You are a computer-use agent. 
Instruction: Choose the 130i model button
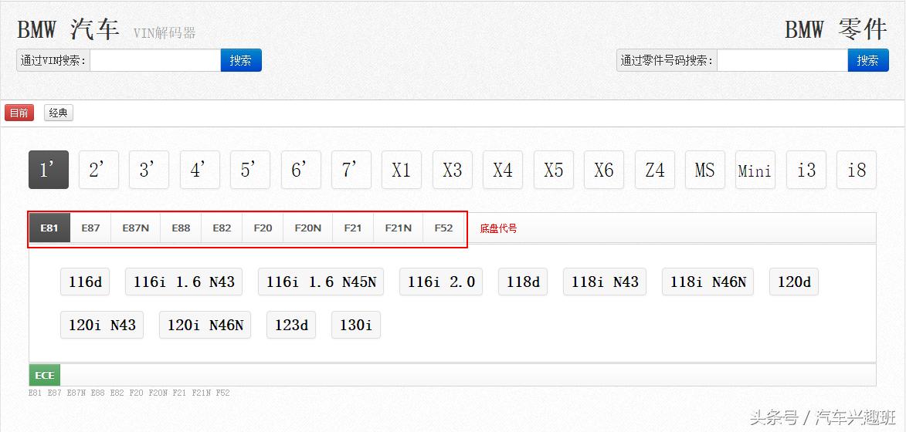coord(356,325)
